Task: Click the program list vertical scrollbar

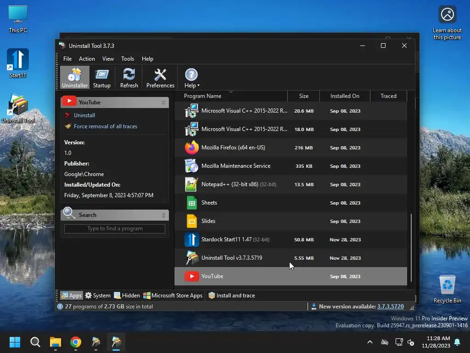Action: 411,248
